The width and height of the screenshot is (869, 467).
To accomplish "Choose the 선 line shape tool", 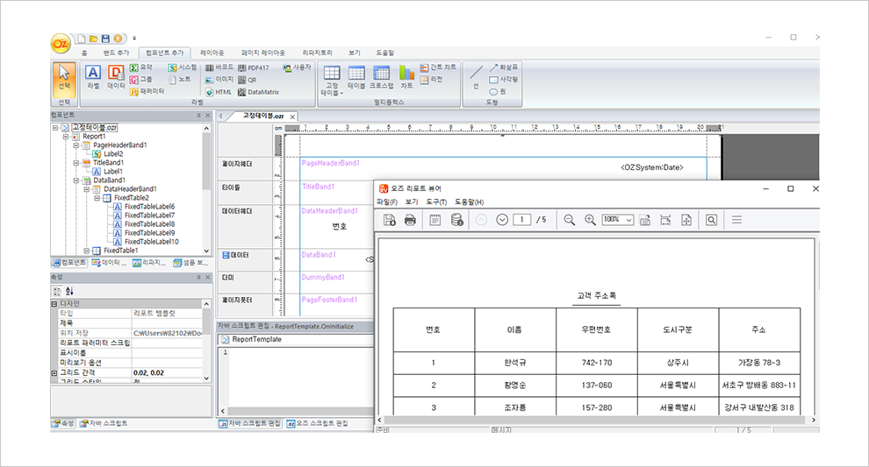I will coord(476,77).
